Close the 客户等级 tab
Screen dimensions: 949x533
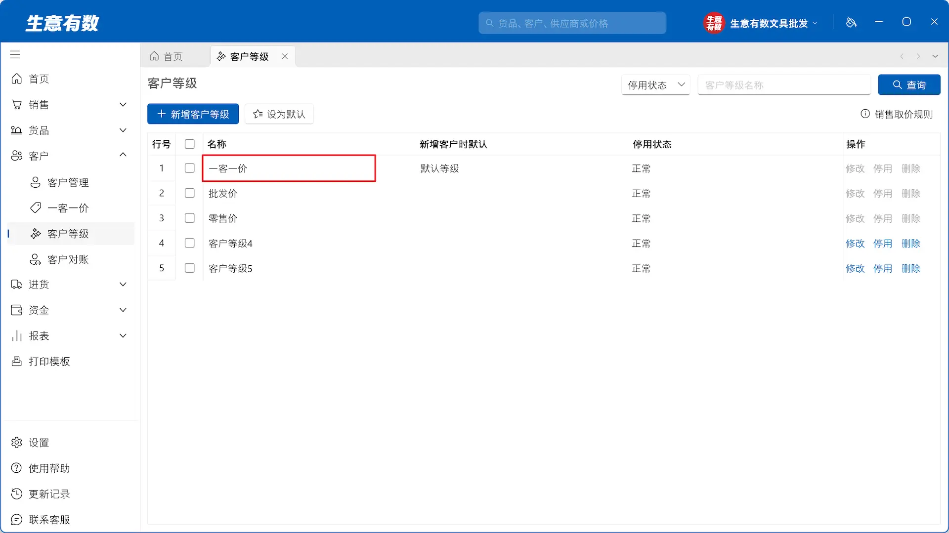pos(285,56)
